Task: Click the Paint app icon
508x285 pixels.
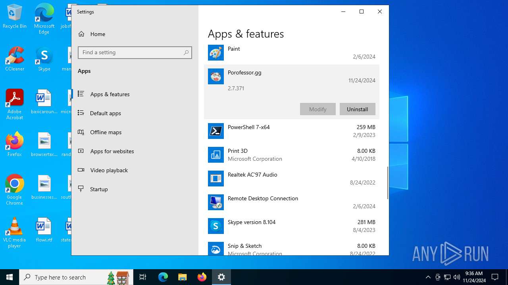Action: [216, 53]
